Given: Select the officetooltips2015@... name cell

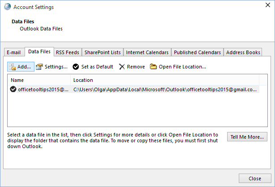Looking at the screenshot, I should [43, 89].
